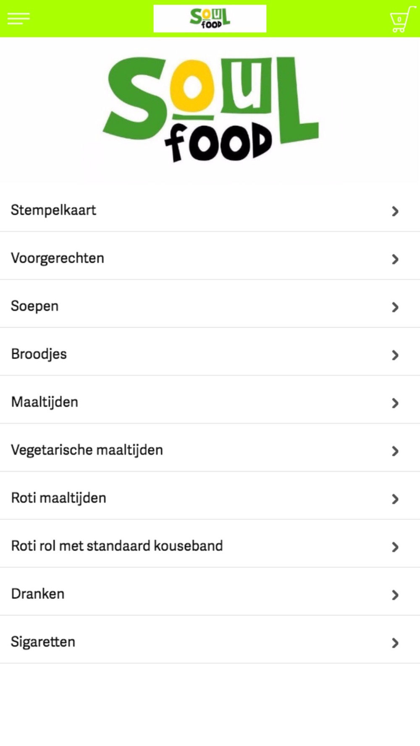
Task: Open the Soepen category label
Action: 35,306
